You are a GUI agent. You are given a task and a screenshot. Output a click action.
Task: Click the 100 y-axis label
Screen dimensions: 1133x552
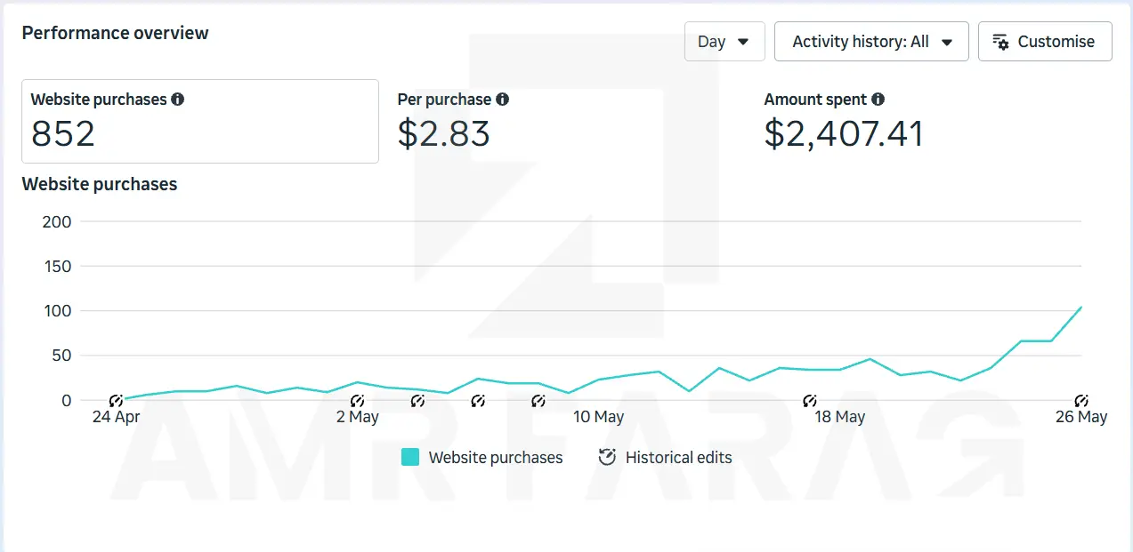[57, 311]
